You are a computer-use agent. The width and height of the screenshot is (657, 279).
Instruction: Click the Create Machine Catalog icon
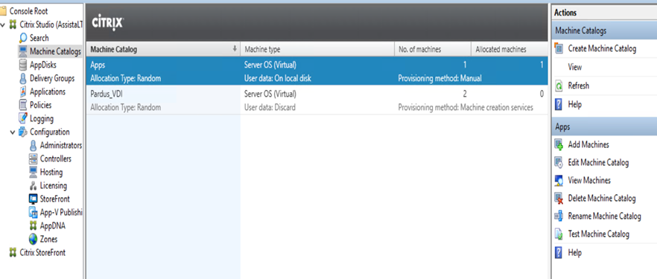559,48
